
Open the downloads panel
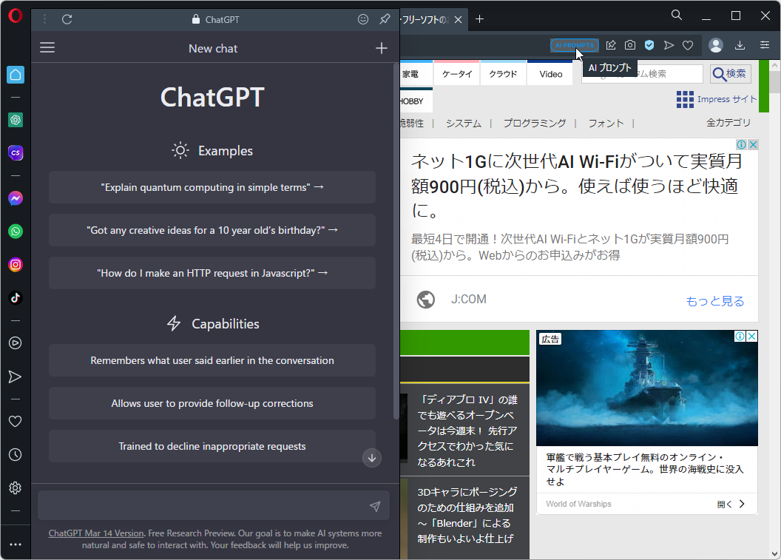tap(740, 45)
